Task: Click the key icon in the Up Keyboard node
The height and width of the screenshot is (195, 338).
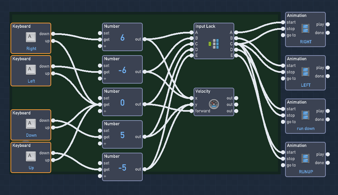Action: 31,156
